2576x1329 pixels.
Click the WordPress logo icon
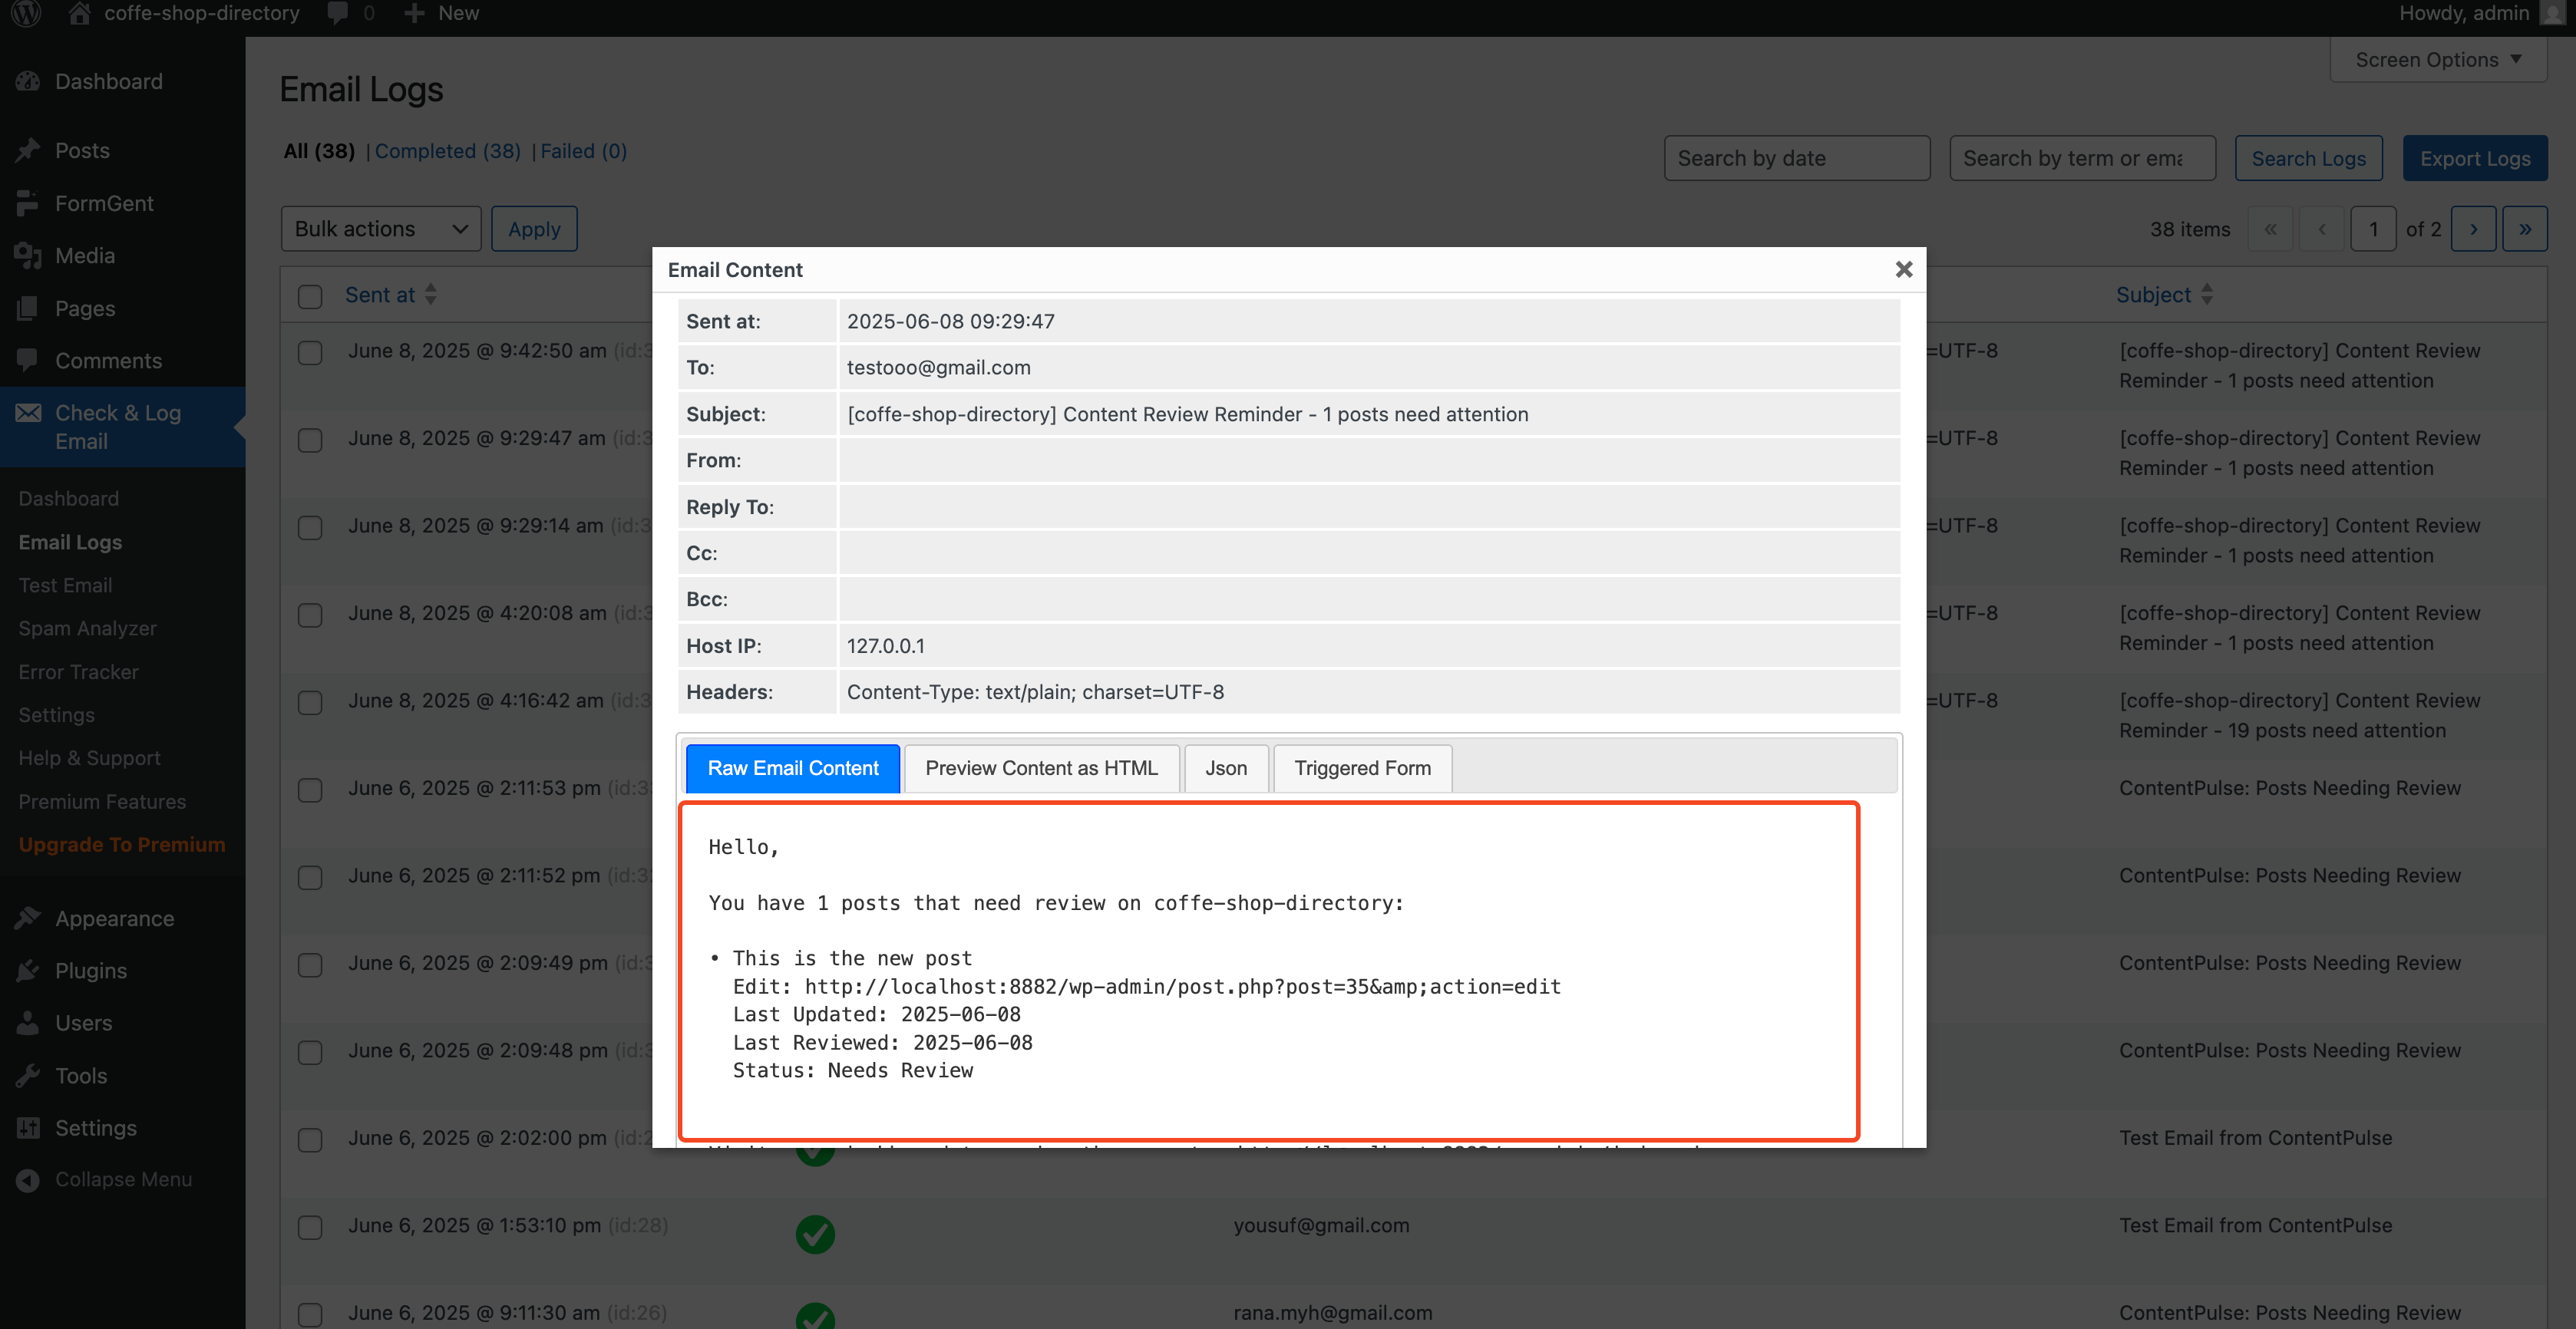[x=26, y=13]
